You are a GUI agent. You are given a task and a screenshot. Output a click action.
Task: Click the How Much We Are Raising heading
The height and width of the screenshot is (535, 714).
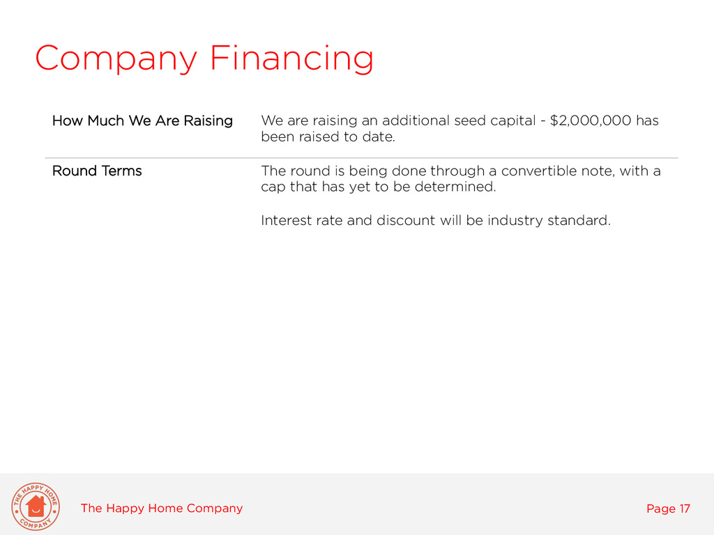tap(142, 121)
